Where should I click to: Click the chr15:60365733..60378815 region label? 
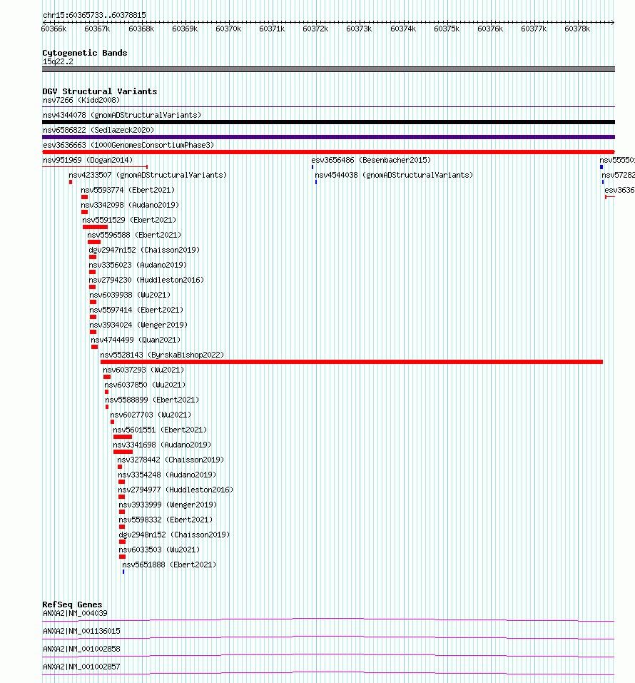coord(94,15)
